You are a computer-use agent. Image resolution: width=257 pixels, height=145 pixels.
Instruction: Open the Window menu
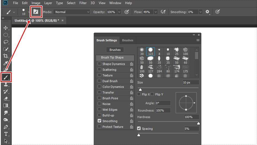click(115, 3)
